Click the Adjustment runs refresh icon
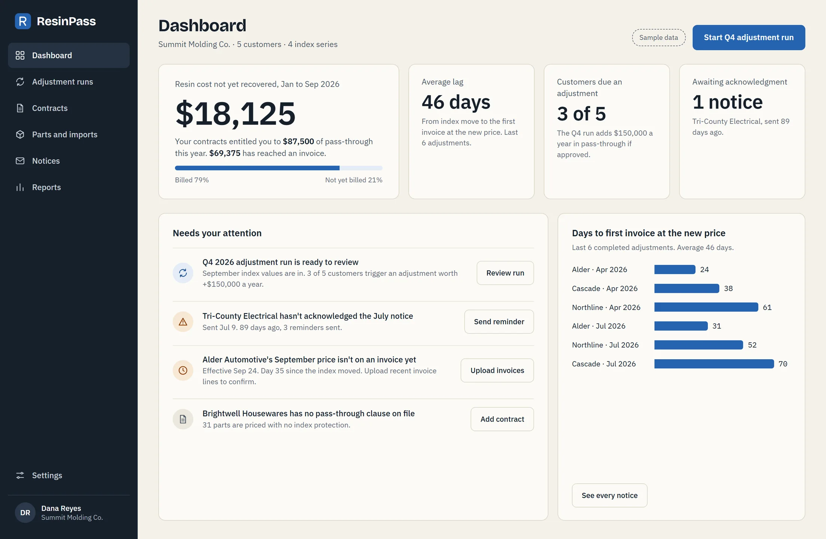 tap(20, 82)
